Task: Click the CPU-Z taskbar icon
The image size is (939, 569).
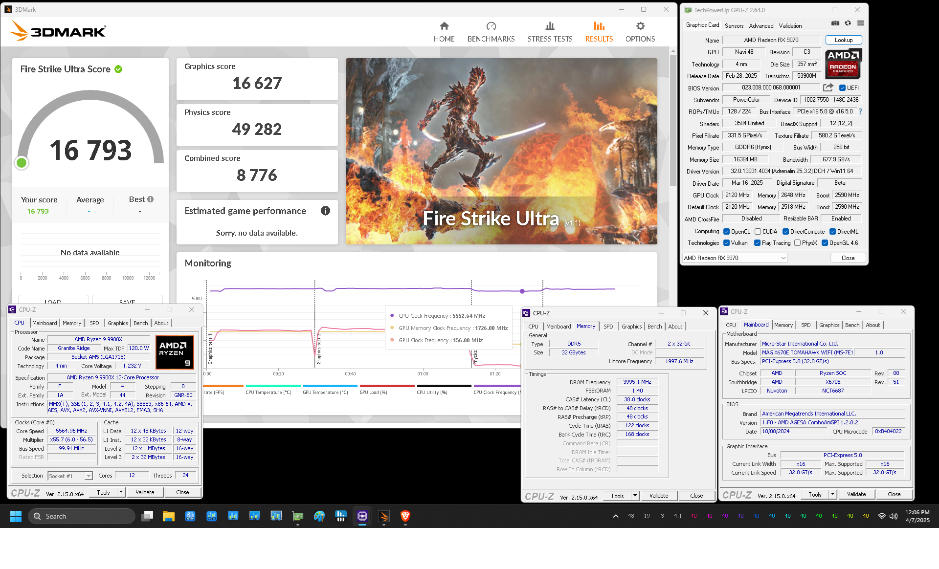Action: point(362,516)
